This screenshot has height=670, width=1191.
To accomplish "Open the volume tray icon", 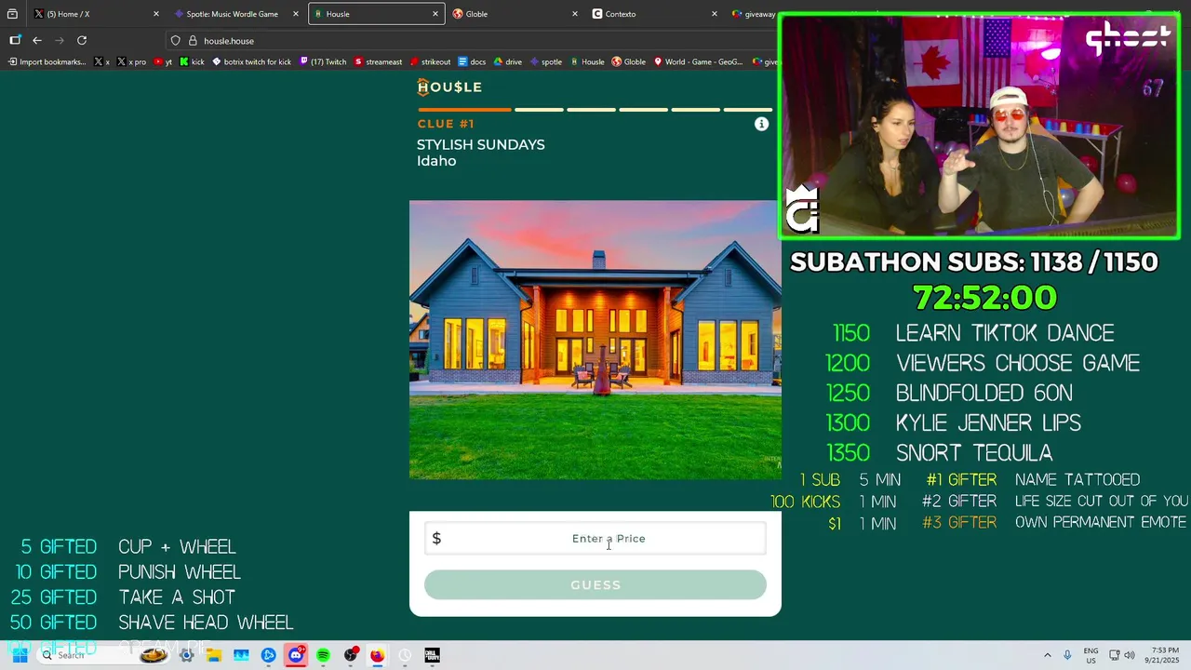I will click(x=1128, y=655).
